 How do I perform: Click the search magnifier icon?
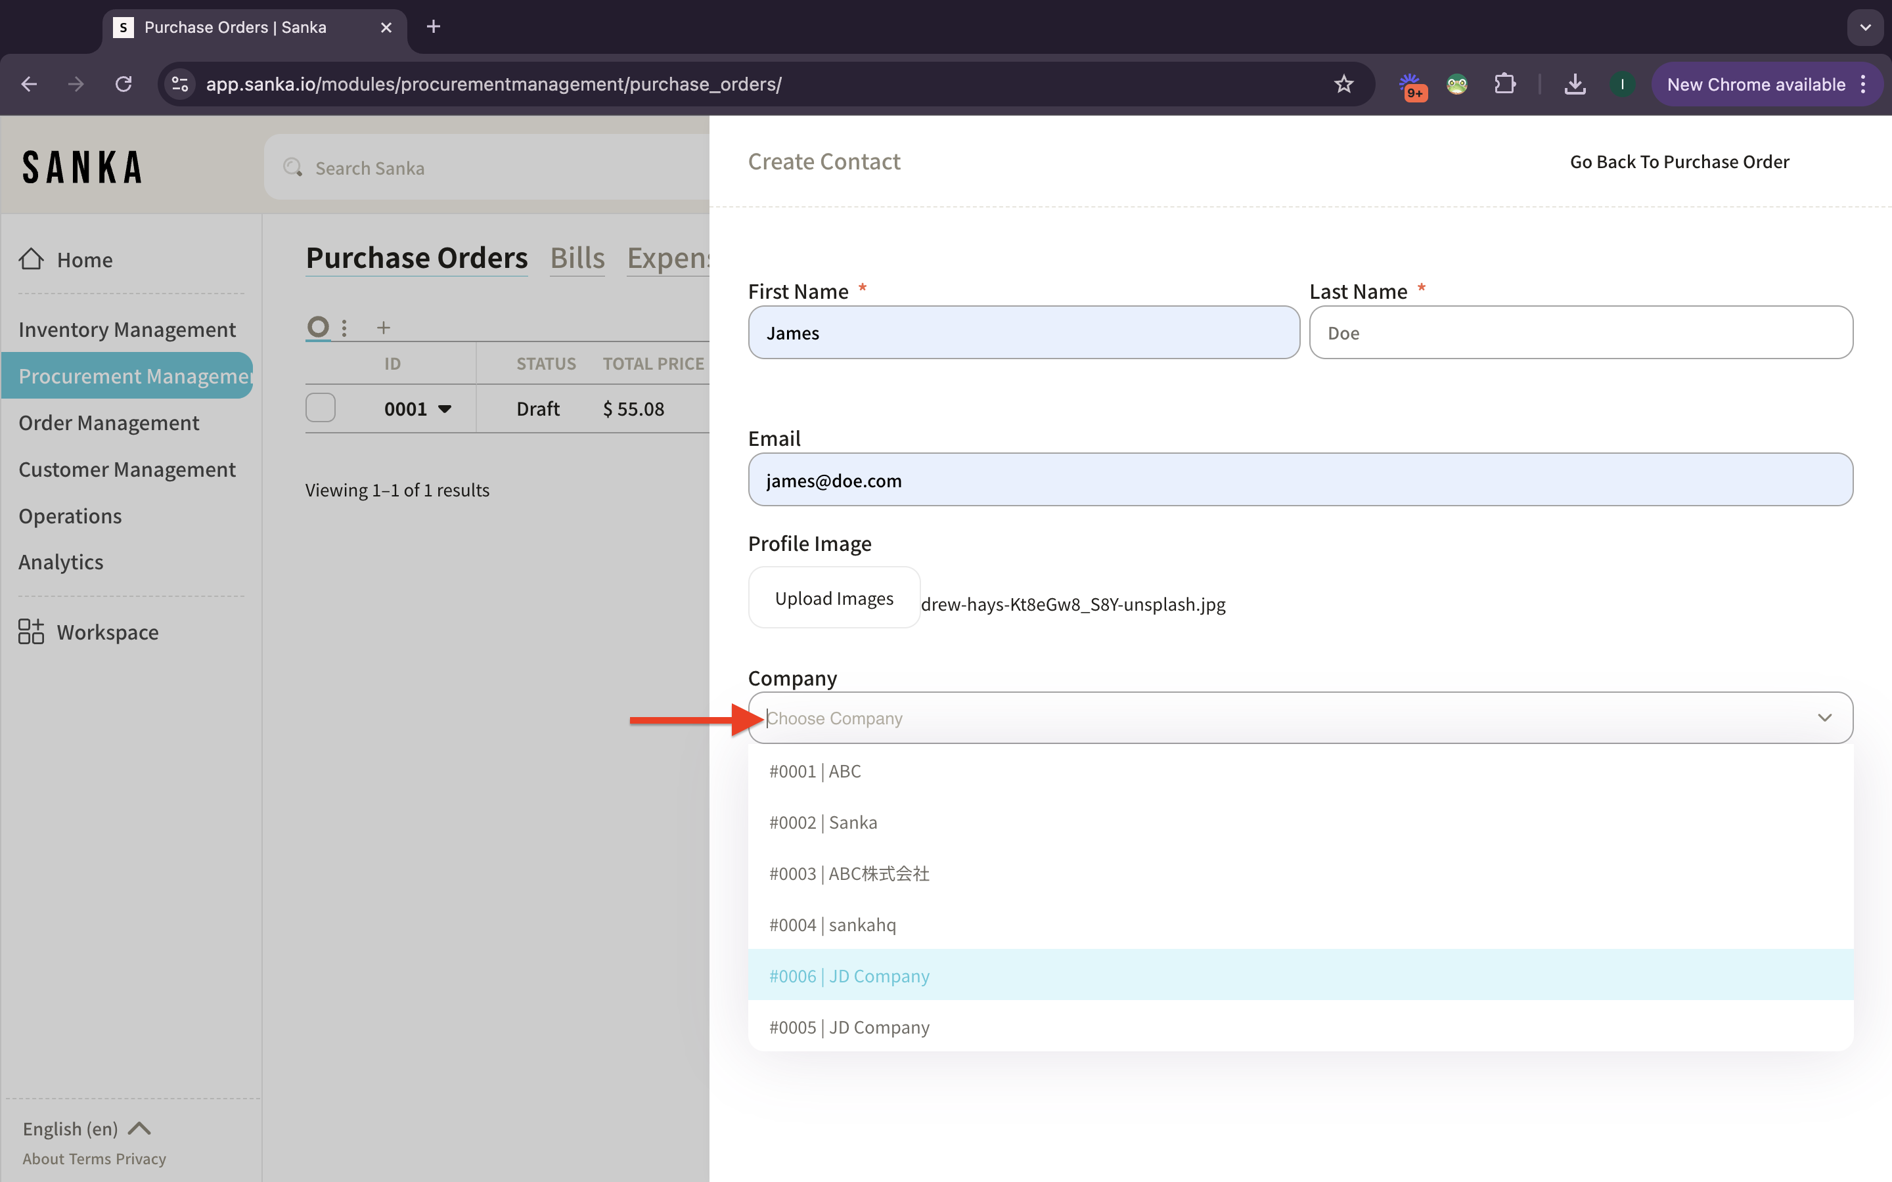[x=292, y=167]
